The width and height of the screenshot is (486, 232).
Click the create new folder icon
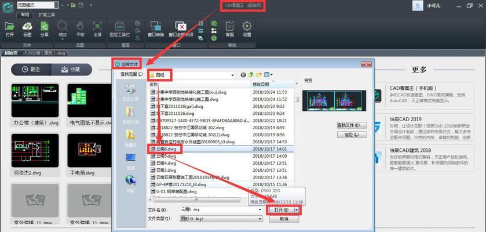click(259, 75)
